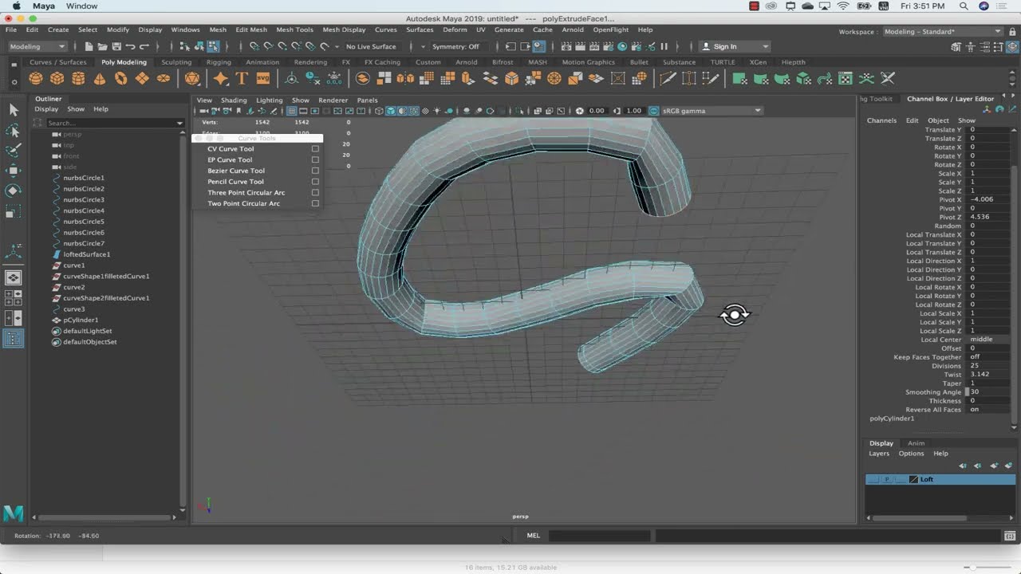The height and width of the screenshot is (574, 1021).
Task: Switch to the Sculpting shelf tab
Action: (x=176, y=62)
